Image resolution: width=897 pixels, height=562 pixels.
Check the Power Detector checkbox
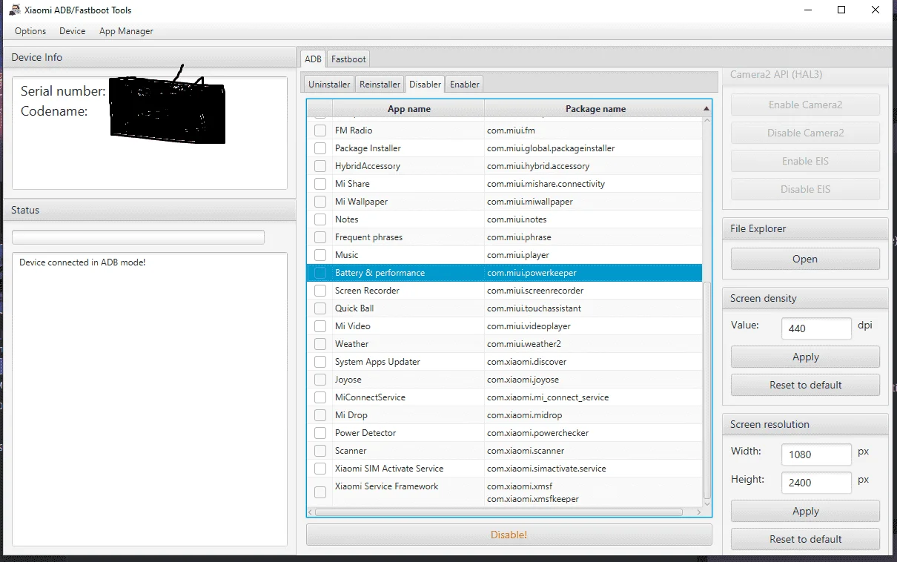click(x=320, y=433)
